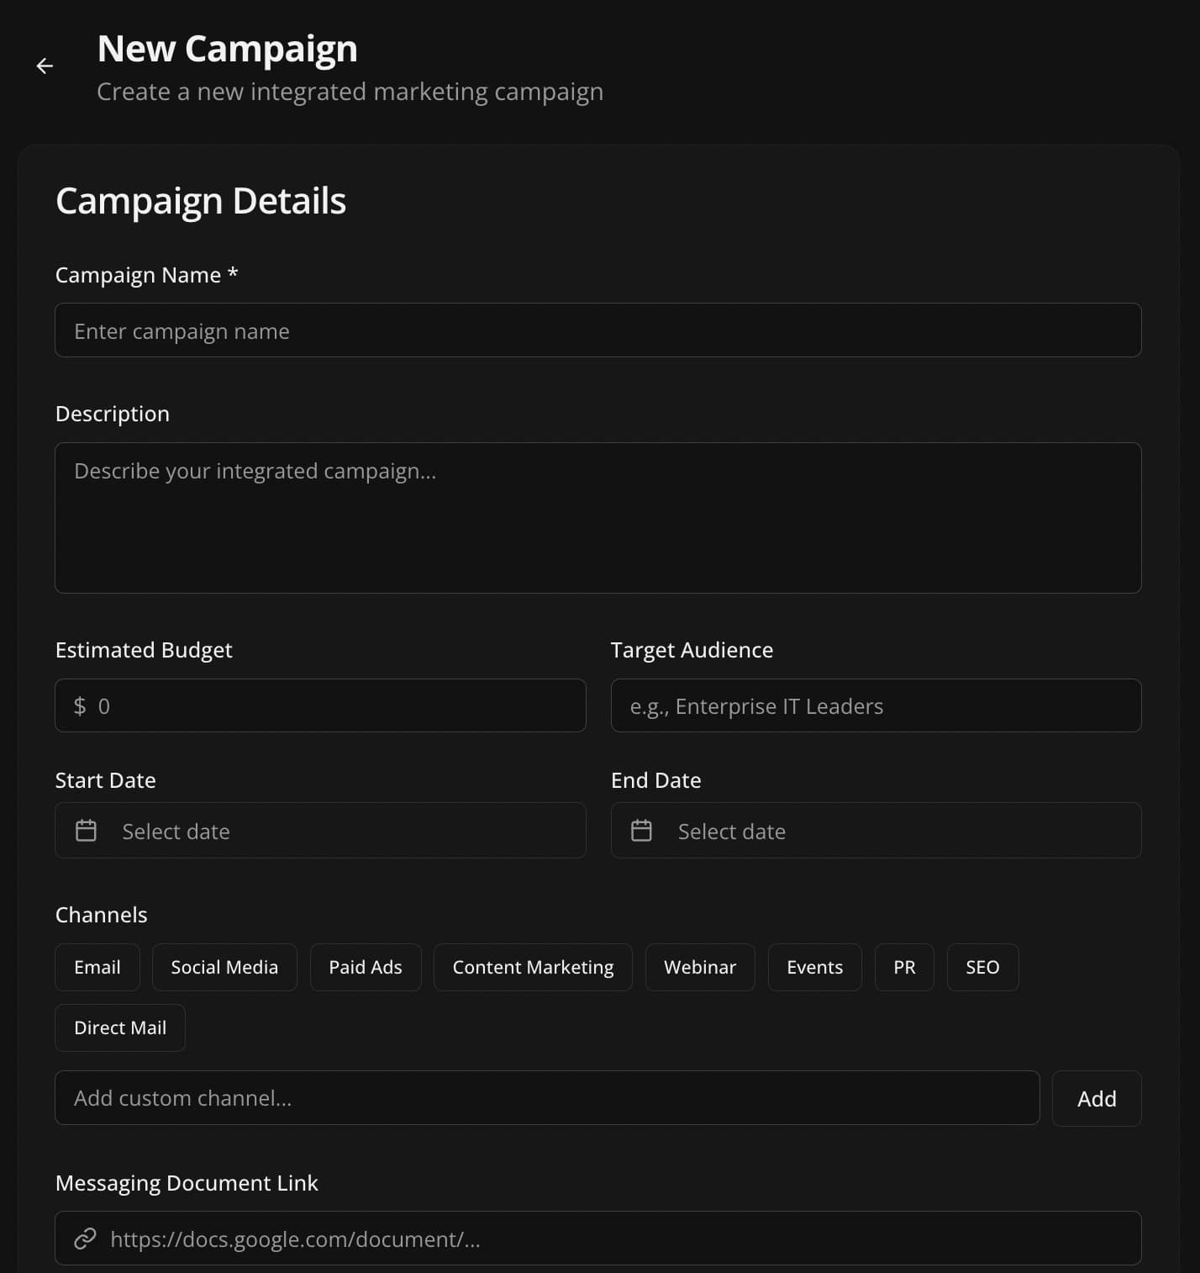Viewport: 1200px width, 1273px height.
Task: Enable the Direct Mail channel
Action: click(x=119, y=1027)
